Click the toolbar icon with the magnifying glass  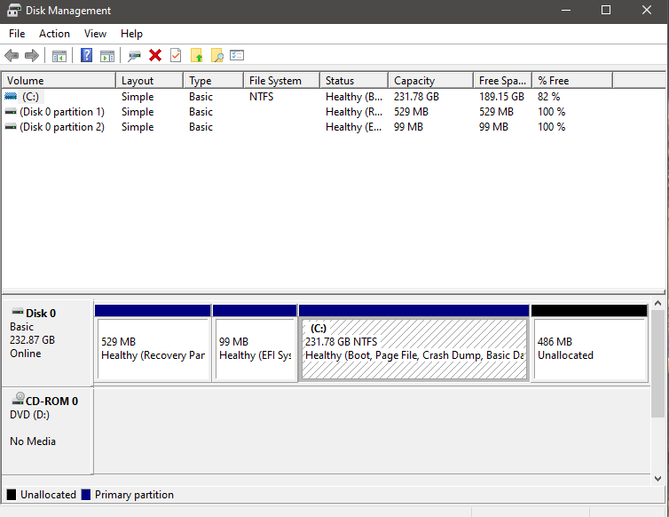click(x=216, y=55)
